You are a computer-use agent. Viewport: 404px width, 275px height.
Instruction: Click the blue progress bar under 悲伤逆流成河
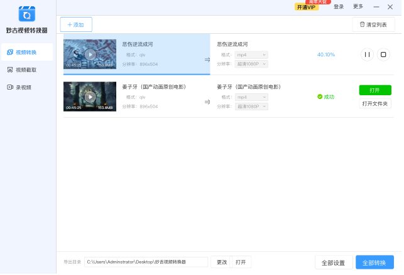[138, 75]
